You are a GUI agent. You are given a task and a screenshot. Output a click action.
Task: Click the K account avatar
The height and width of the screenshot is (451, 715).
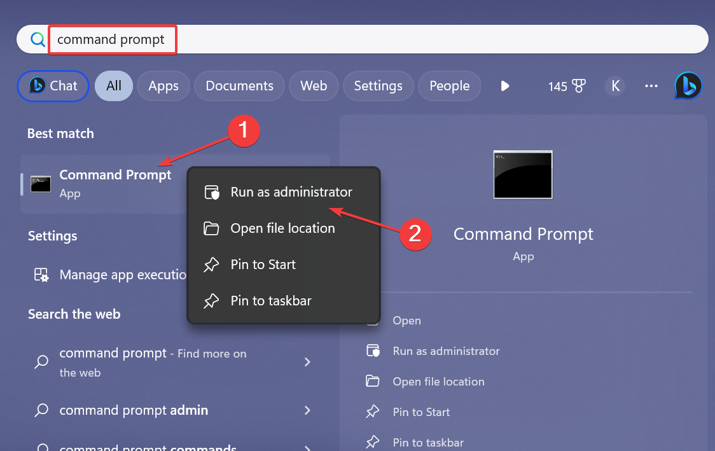coord(615,86)
